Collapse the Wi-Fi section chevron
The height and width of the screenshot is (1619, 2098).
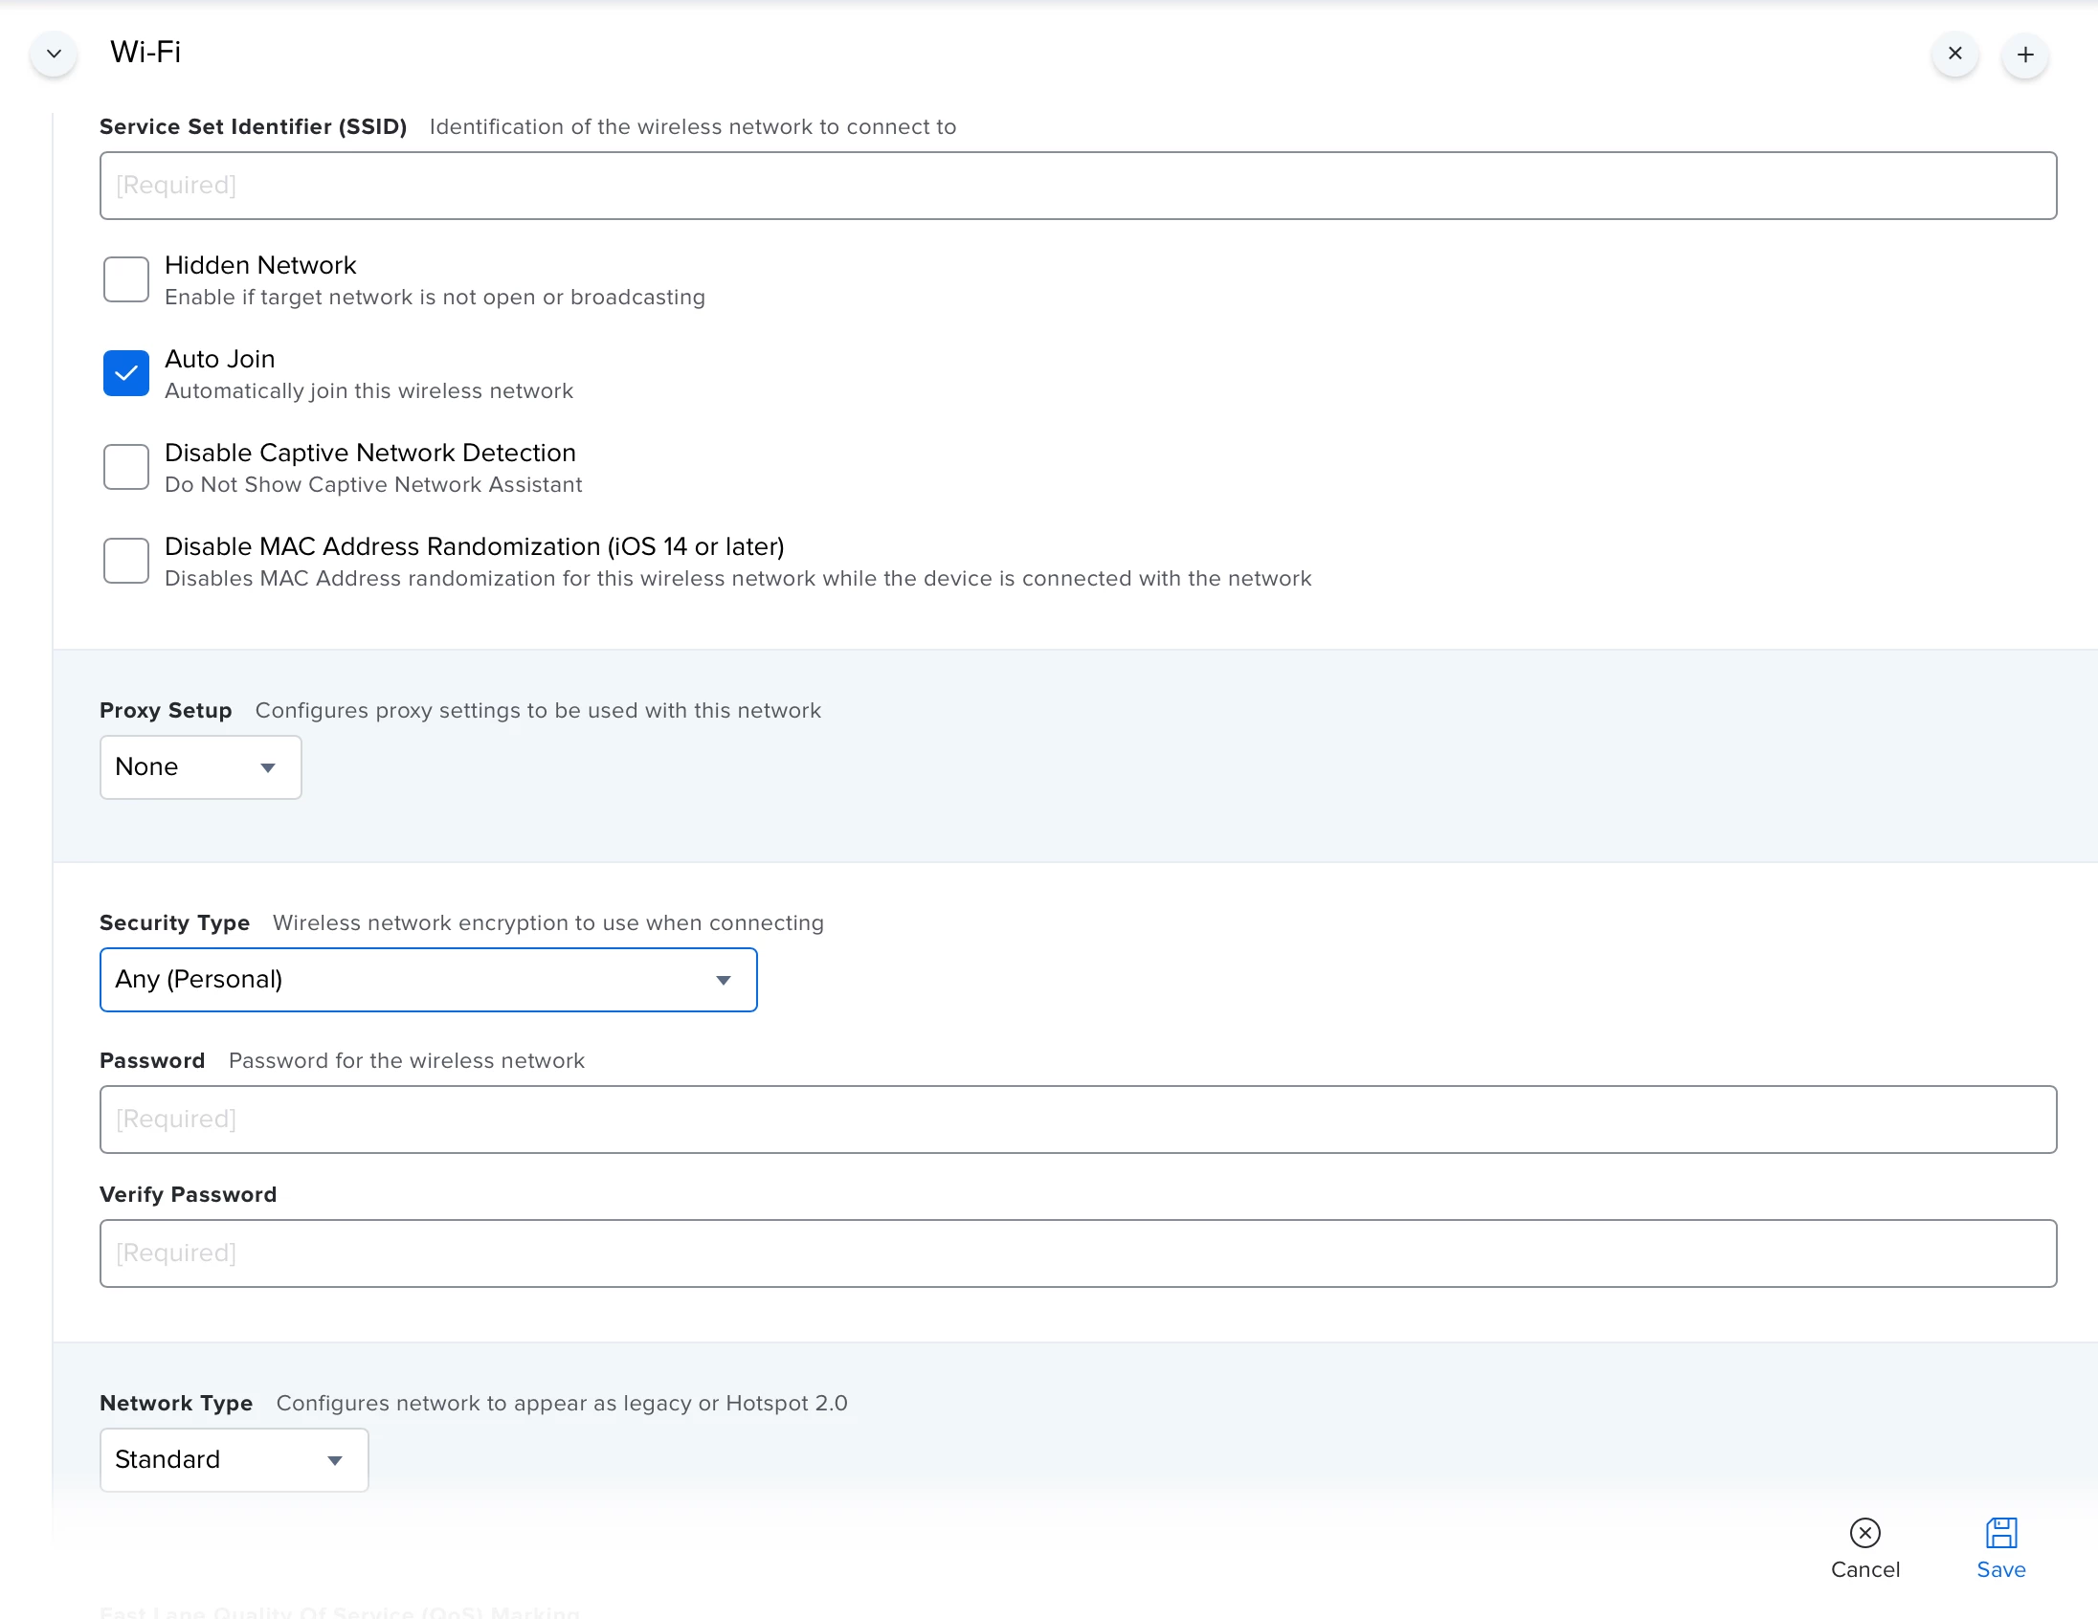coord(54,54)
